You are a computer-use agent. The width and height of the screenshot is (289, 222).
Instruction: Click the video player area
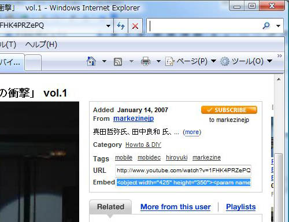point(39,162)
